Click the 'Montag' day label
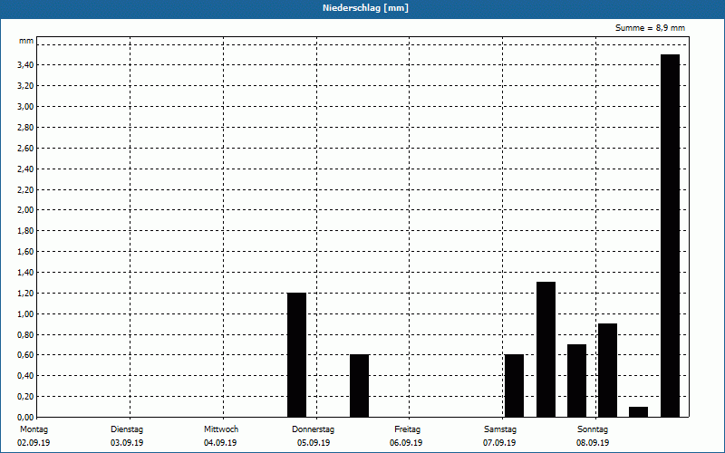The height and width of the screenshot is (453, 725). pyautogui.click(x=34, y=429)
